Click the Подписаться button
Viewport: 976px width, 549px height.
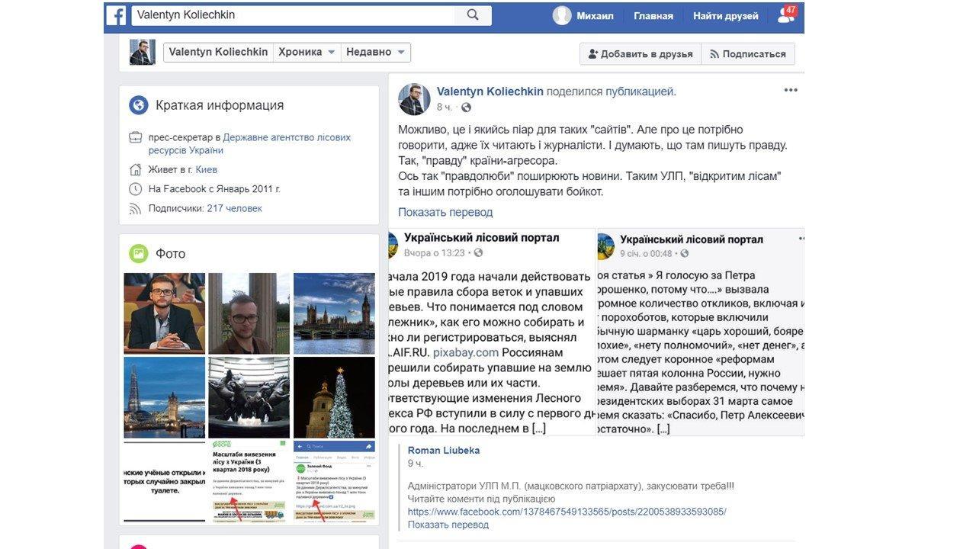tap(748, 53)
